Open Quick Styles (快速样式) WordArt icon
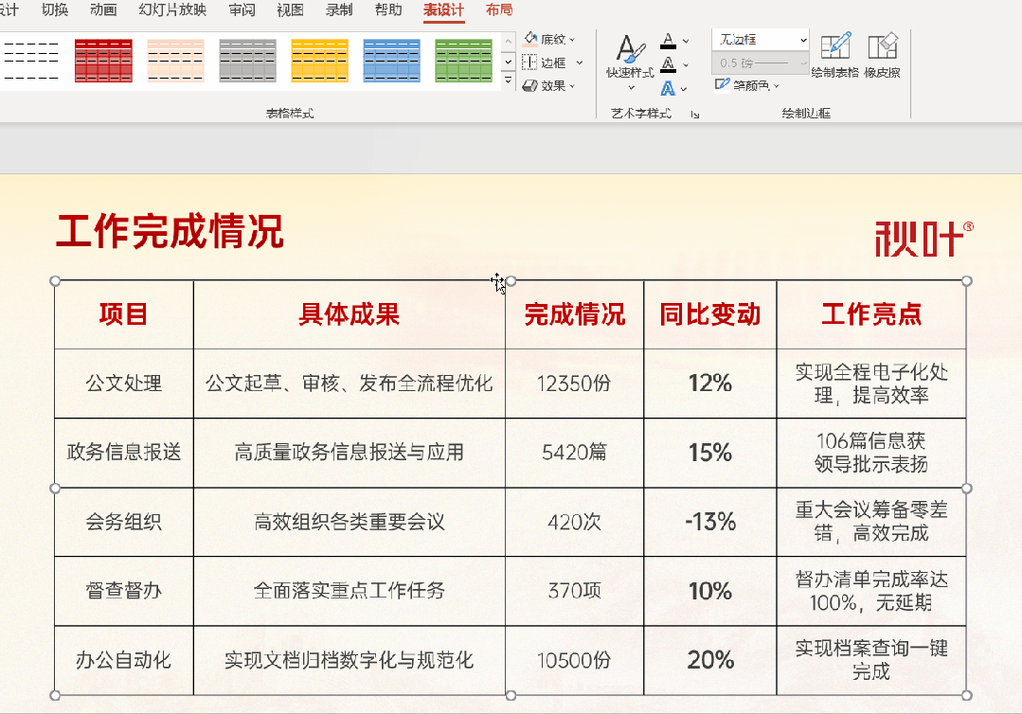The image size is (1022, 714). point(630,55)
